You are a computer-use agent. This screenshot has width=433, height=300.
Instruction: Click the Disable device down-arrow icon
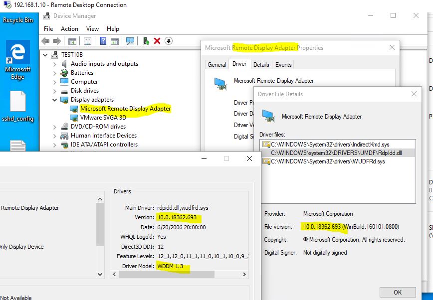click(x=169, y=41)
